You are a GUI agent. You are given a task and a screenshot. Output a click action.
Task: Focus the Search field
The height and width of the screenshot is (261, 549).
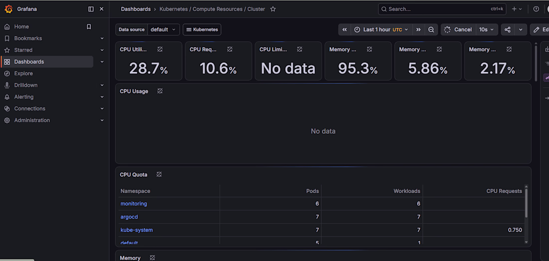pos(442,9)
